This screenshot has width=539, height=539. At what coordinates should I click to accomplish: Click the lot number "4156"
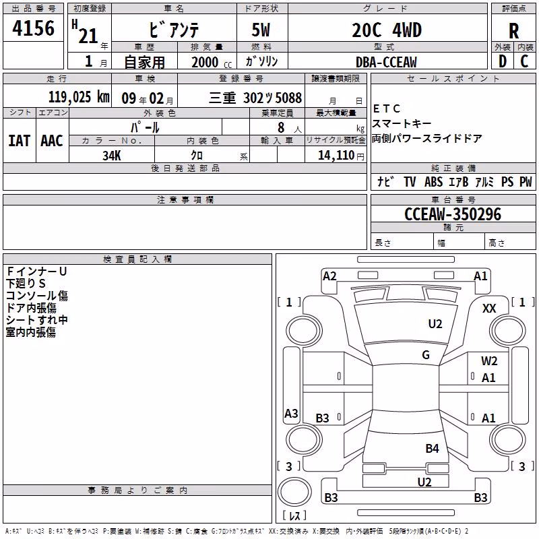pyautogui.click(x=33, y=28)
